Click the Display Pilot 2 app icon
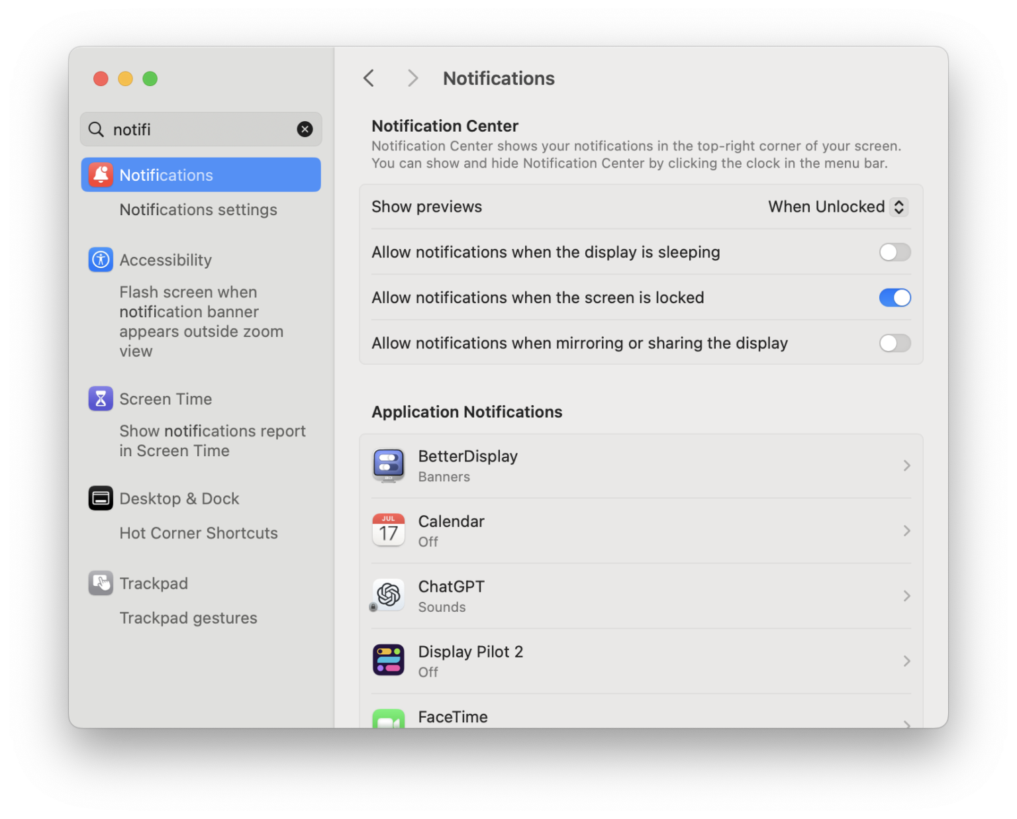The image size is (1017, 819). point(389,660)
